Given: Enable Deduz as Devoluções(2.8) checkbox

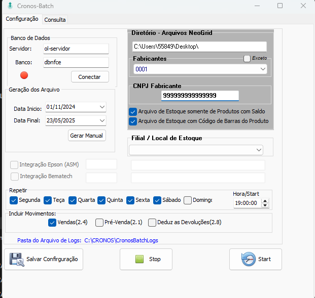Looking at the screenshot, I should [152, 223].
